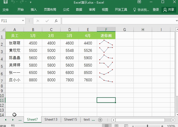Click the 告诉我 search box

141,10
